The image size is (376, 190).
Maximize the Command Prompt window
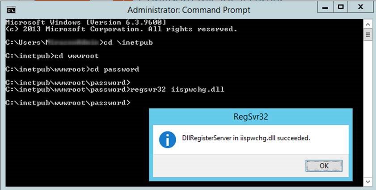(341, 7)
